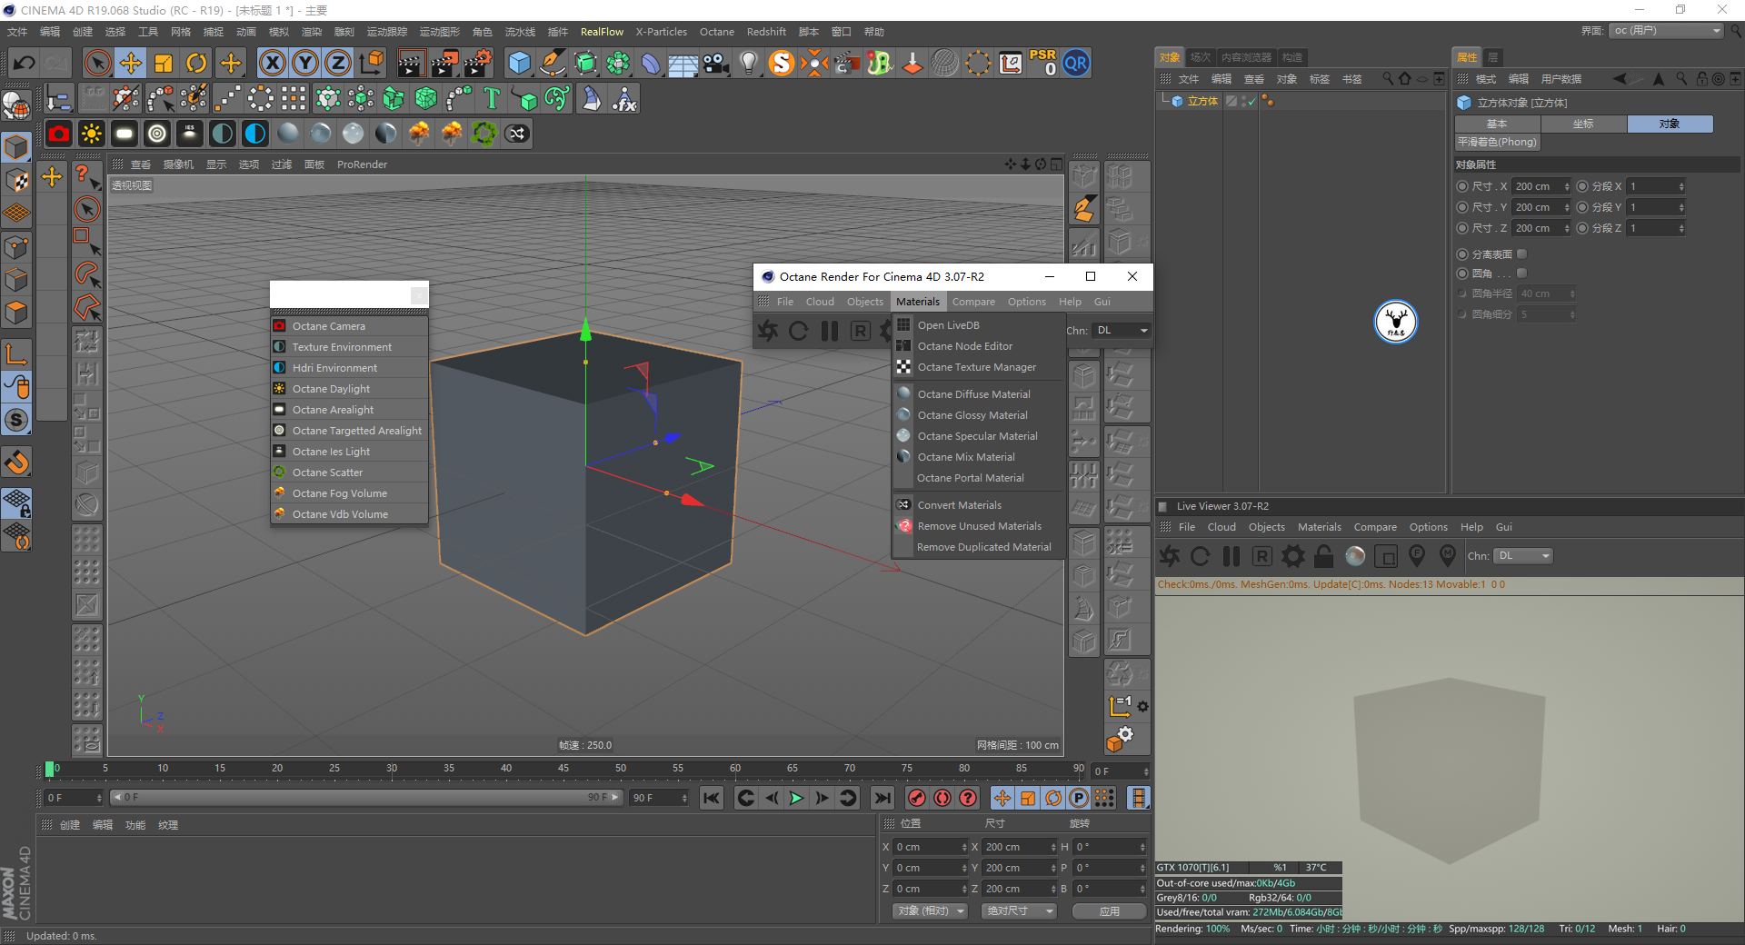The width and height of the screenshot is (1745, 945).
Task: Click the camera object icon in top toolbar
Action: click(716, 63)
